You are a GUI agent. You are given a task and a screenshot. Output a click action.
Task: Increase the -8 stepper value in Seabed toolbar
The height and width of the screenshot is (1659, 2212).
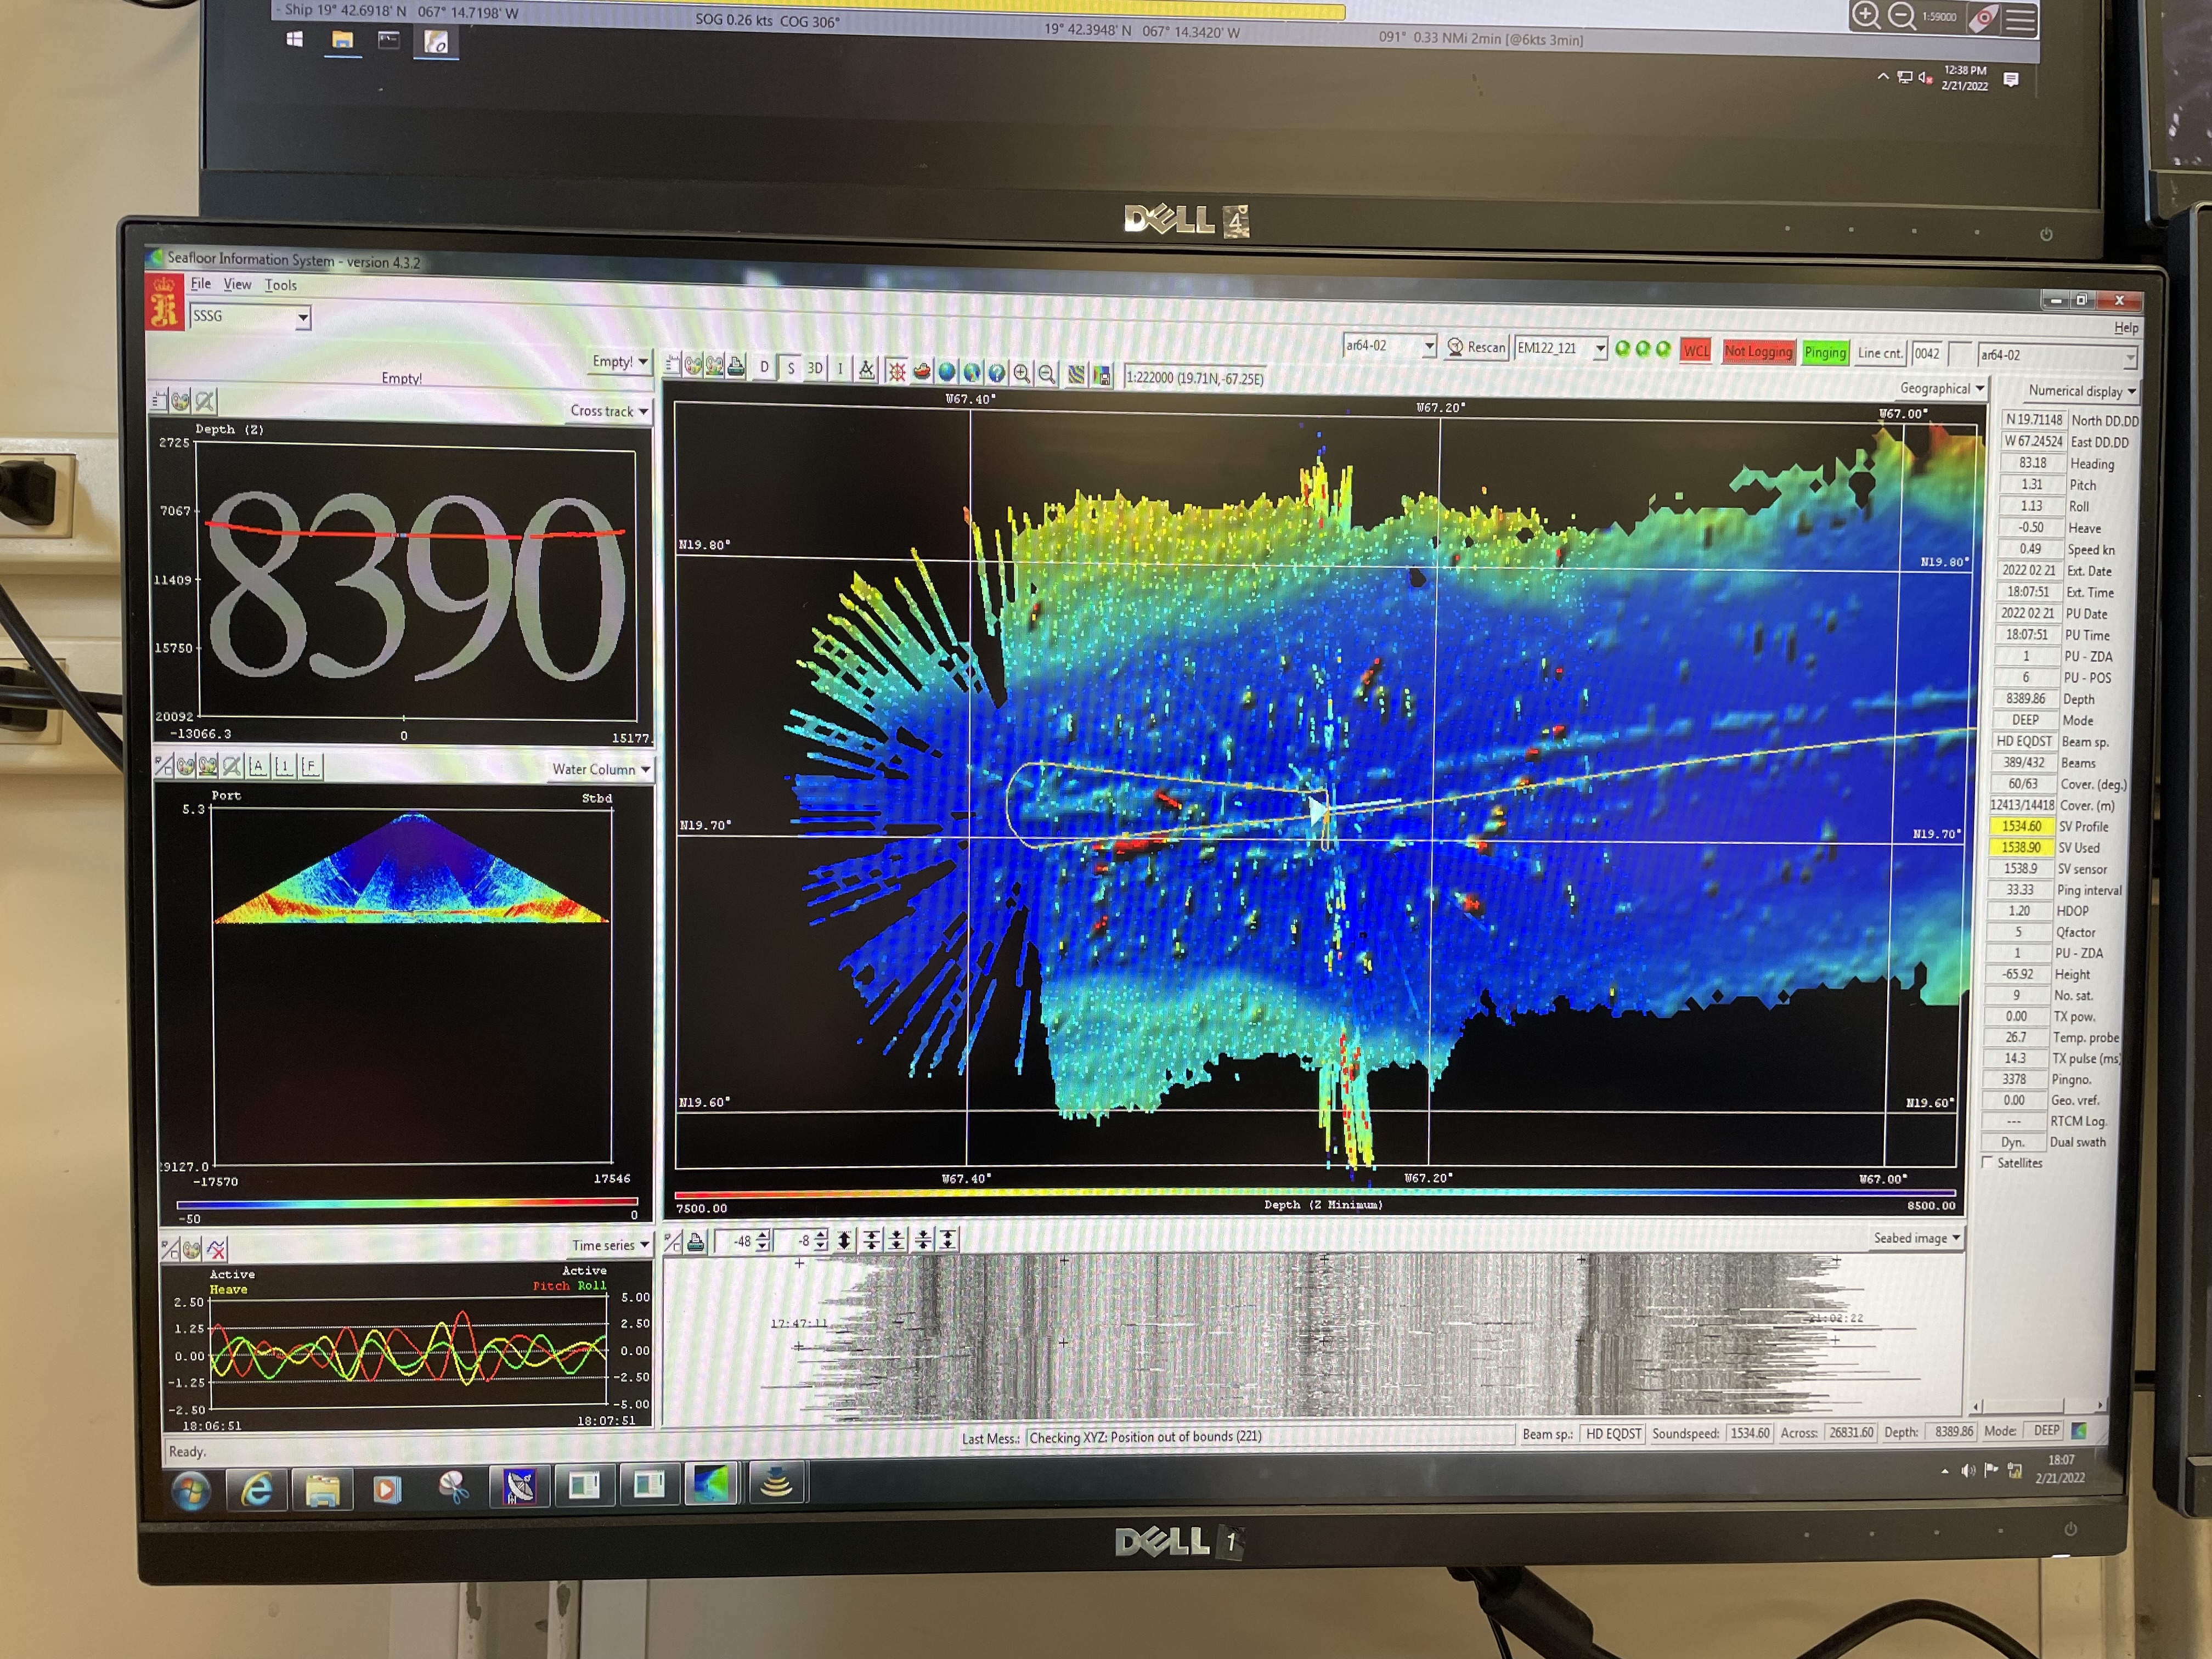pos(821,1235)
